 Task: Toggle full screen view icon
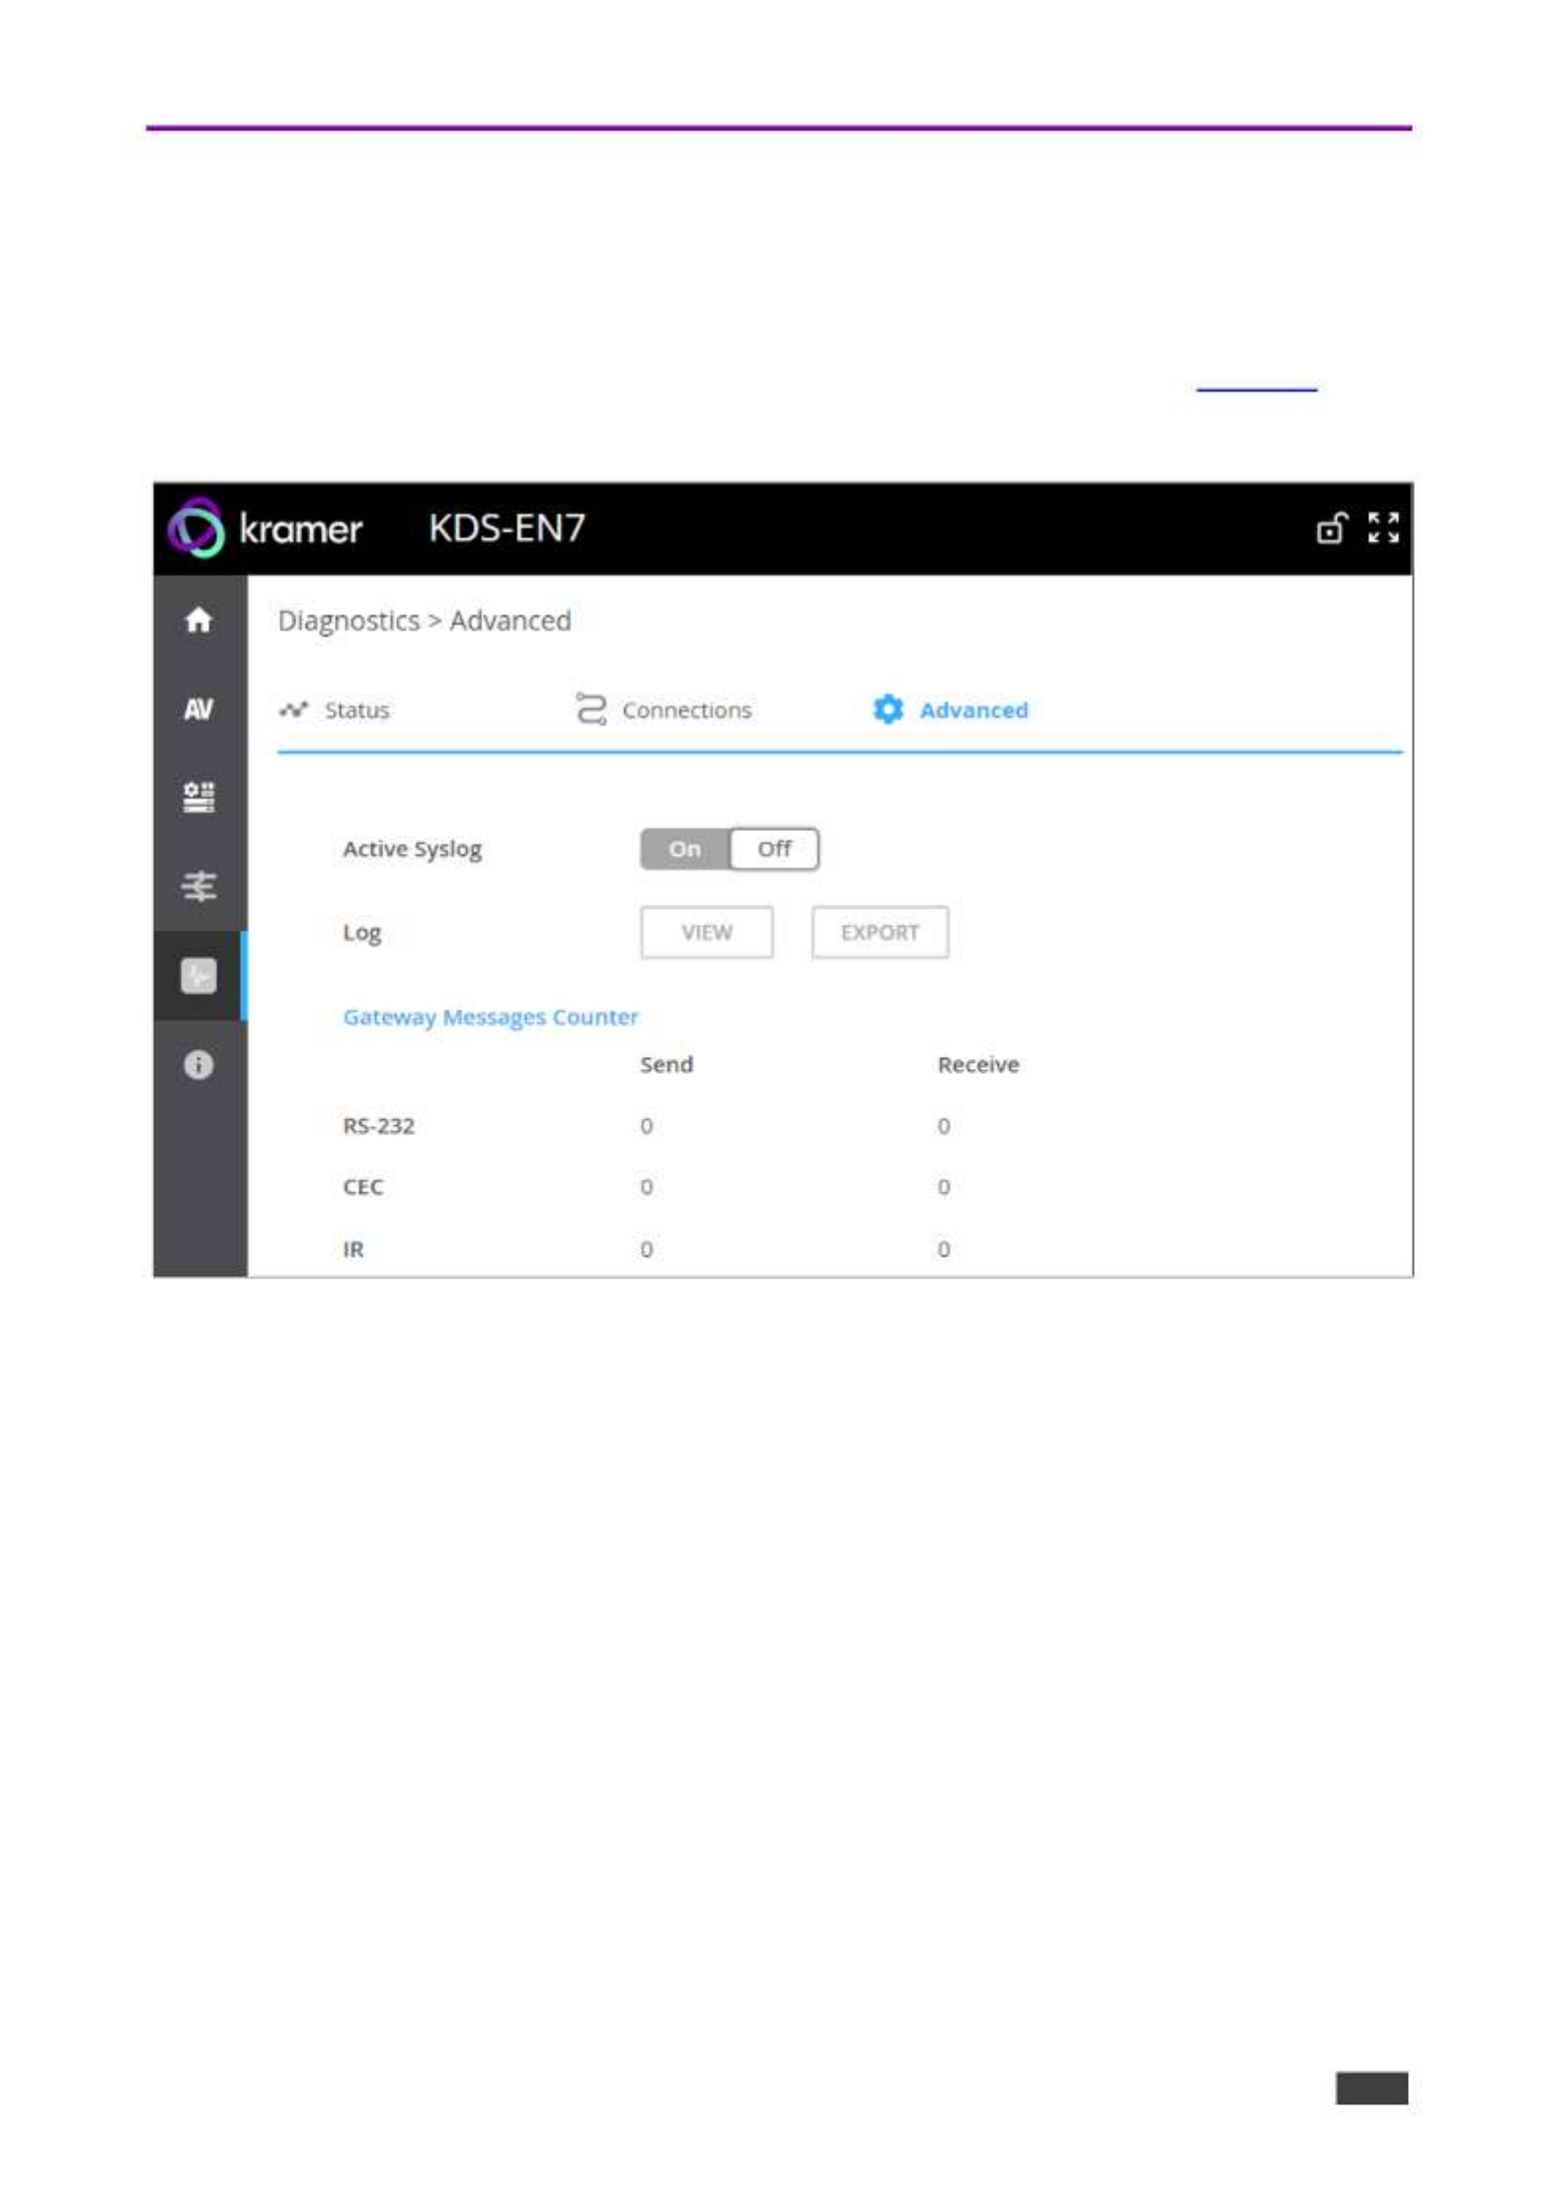tap(1383, 528)
